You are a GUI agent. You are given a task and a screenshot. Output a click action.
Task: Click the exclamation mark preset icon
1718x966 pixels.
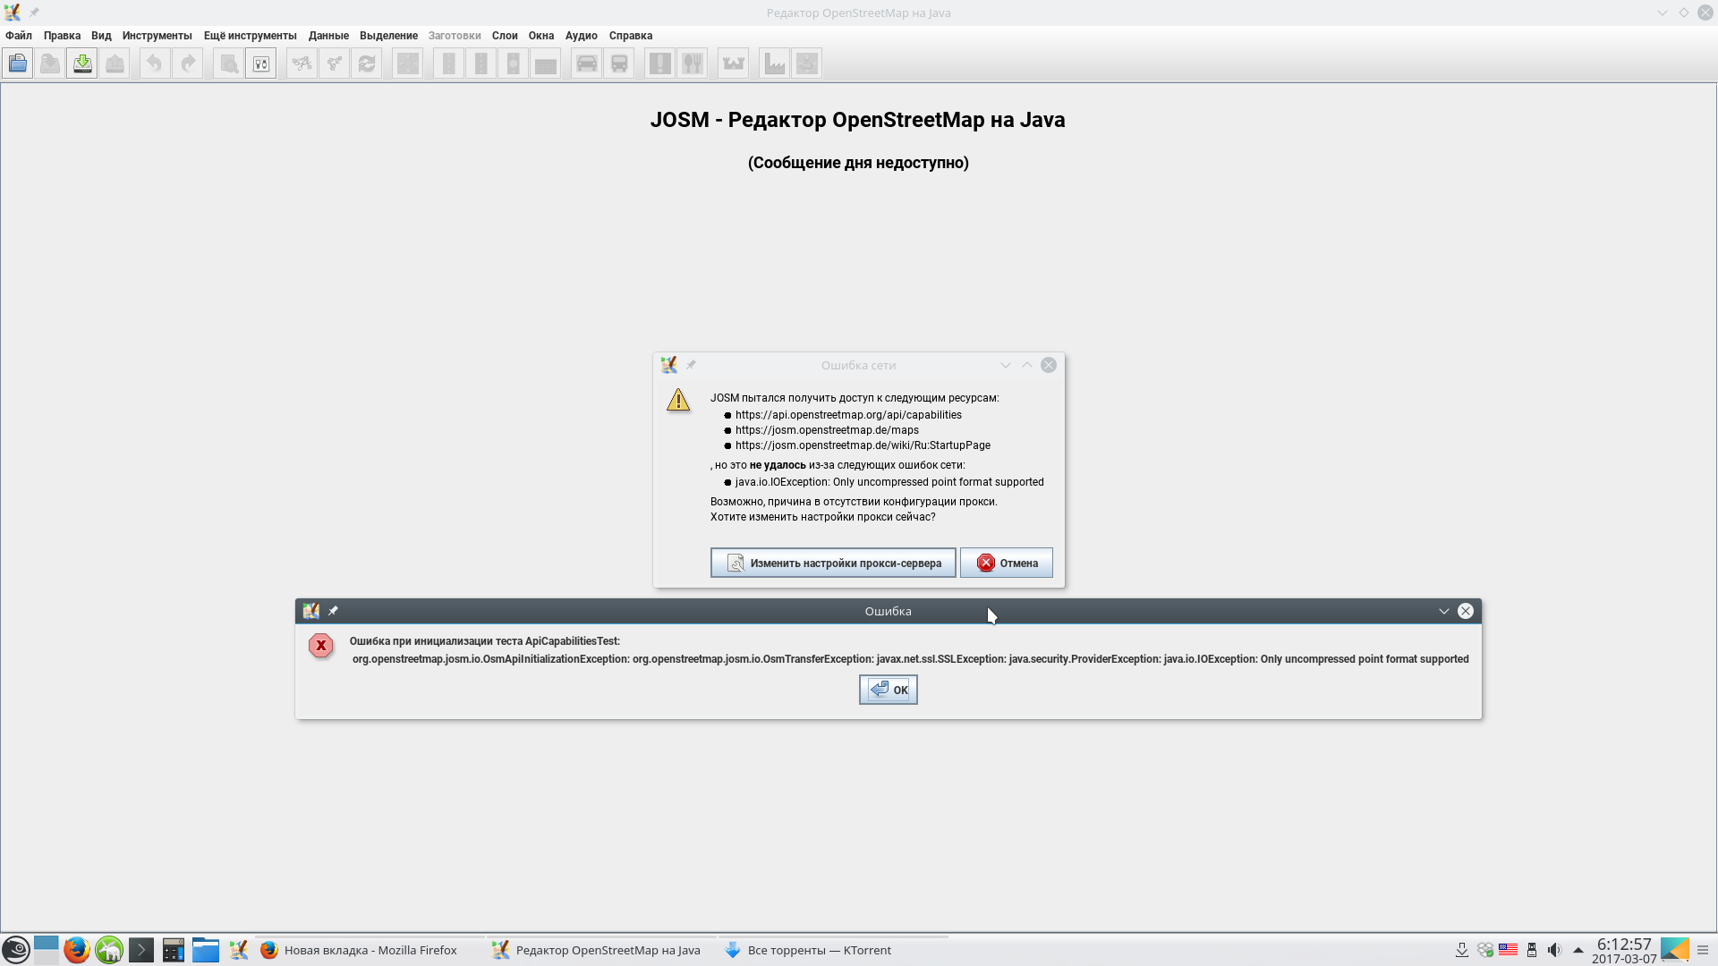660,64
